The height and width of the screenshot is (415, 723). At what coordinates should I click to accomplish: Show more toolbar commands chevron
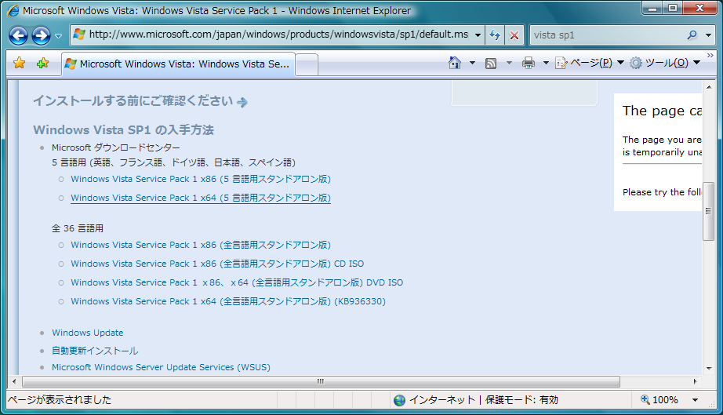point(710,56)
